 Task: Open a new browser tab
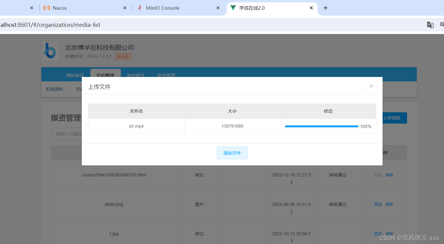pos(326,8)
